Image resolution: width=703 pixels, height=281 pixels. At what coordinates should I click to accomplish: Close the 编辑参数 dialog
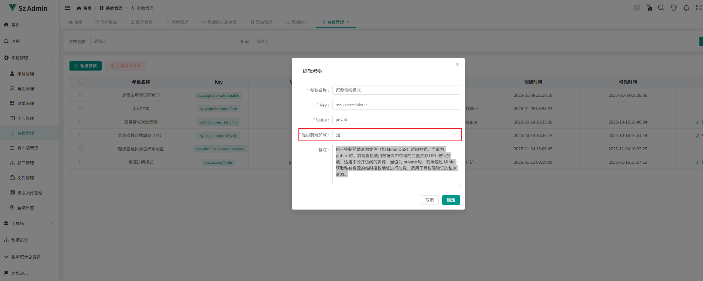pyautogui.click(x=458, y=65)
